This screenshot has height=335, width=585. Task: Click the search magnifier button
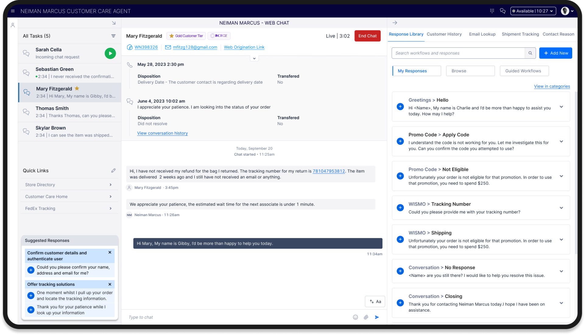coord(530,53)
